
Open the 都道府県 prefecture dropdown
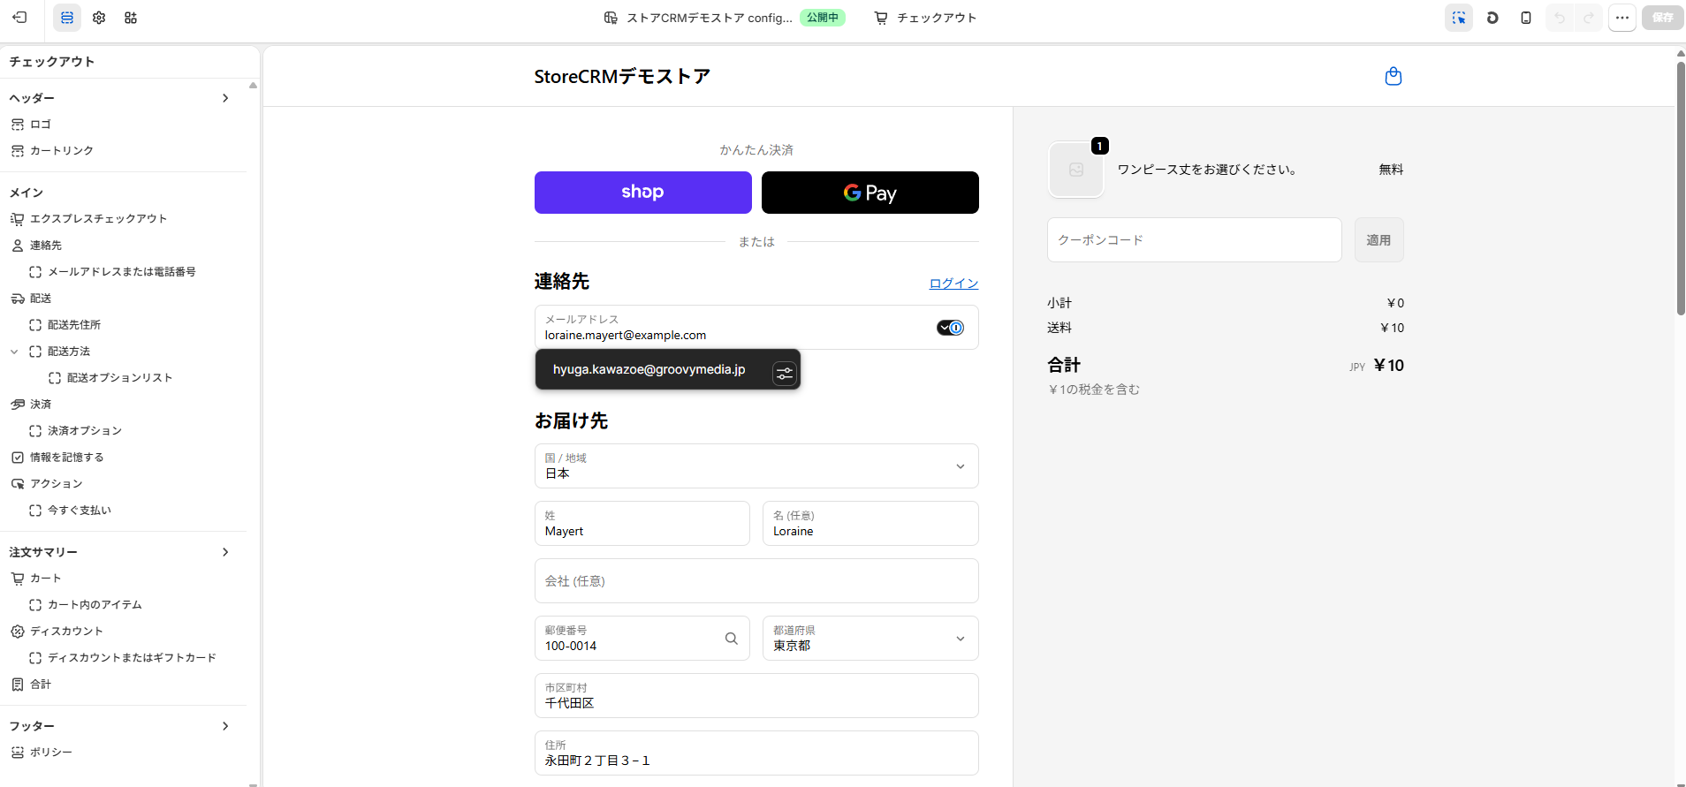point(870,639)
